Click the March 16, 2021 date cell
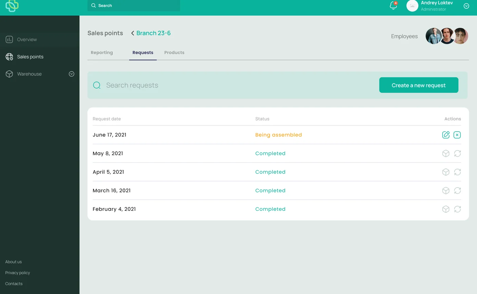 click(111, 191)
